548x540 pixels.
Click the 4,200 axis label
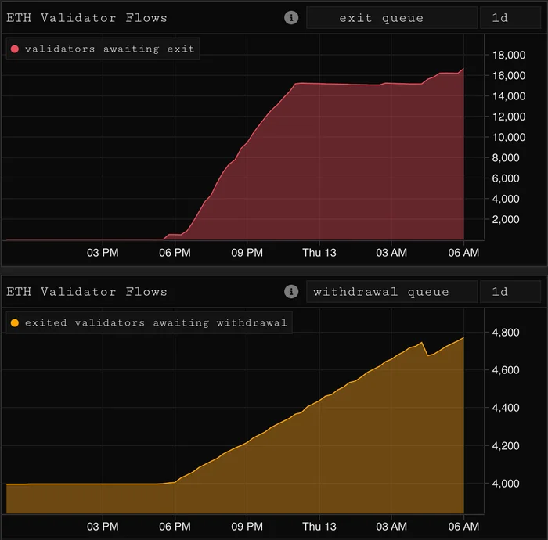506,445
